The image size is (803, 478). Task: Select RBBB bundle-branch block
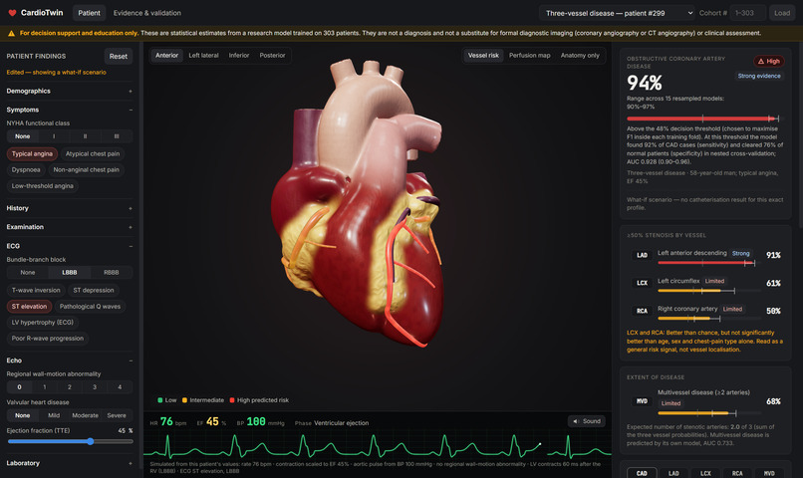[112, 272]
